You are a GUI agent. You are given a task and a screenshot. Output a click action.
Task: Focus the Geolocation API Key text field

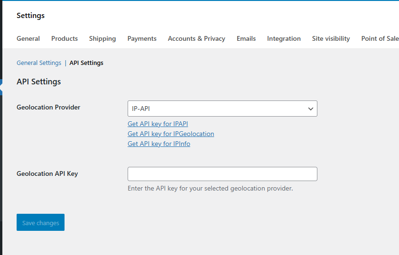point(223,174)
